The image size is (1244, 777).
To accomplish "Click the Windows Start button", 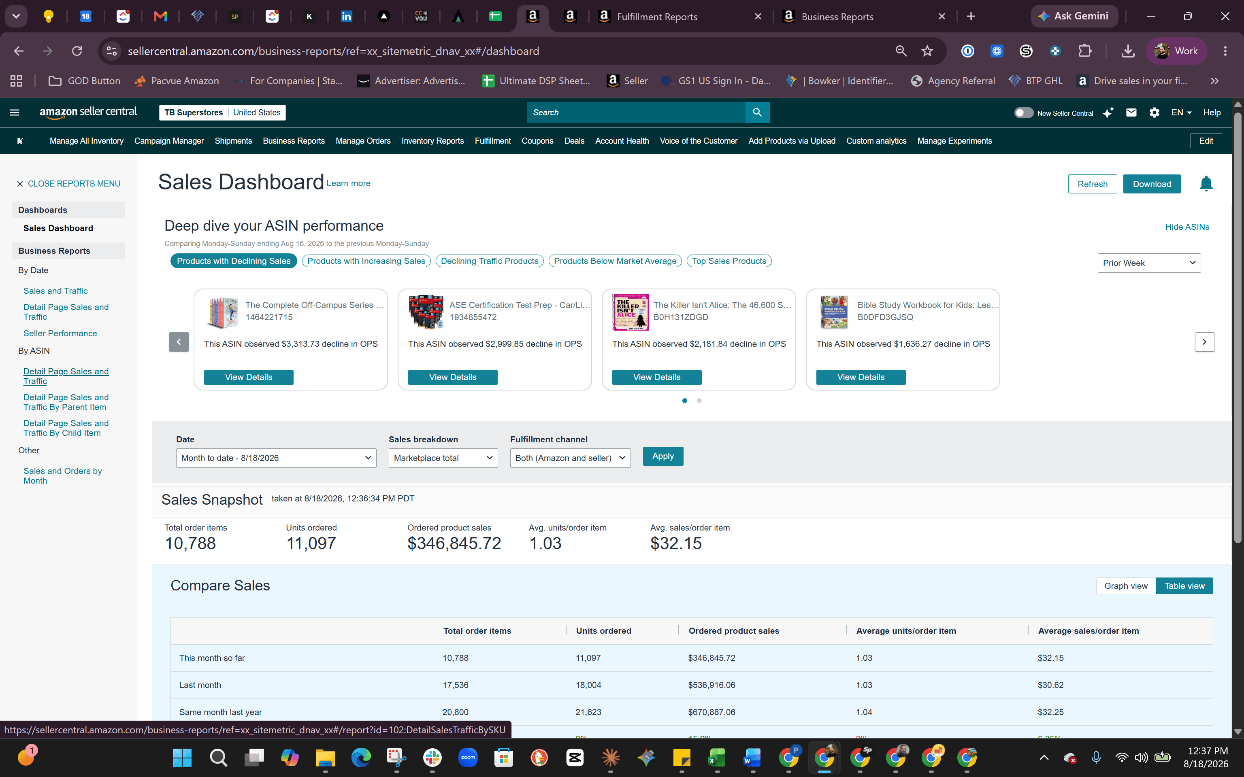I will 183,758.
